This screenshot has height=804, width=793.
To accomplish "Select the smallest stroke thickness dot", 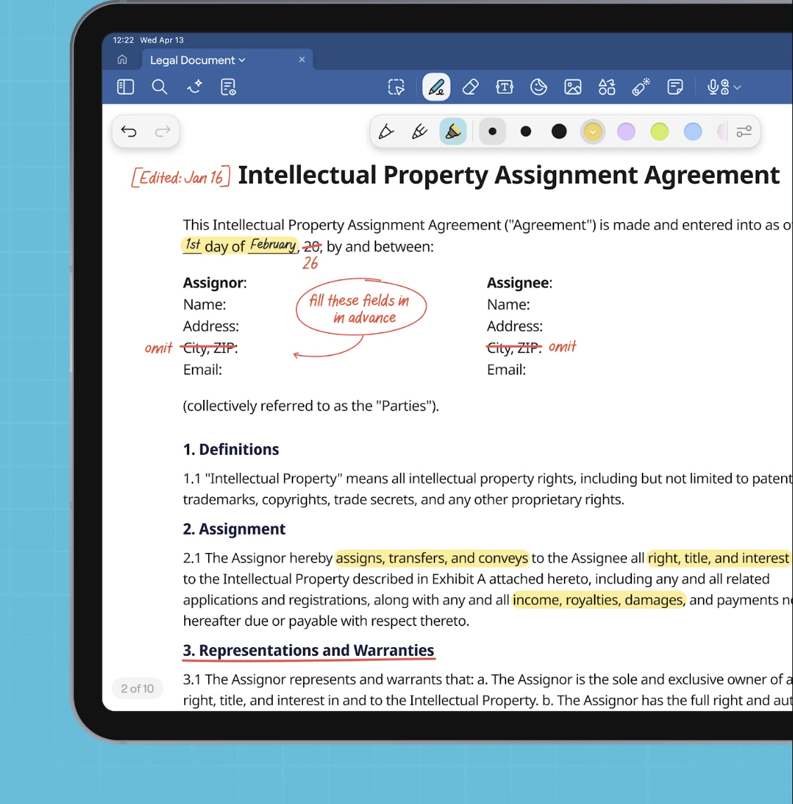I will pyautogui.click(x=492, y=132).
